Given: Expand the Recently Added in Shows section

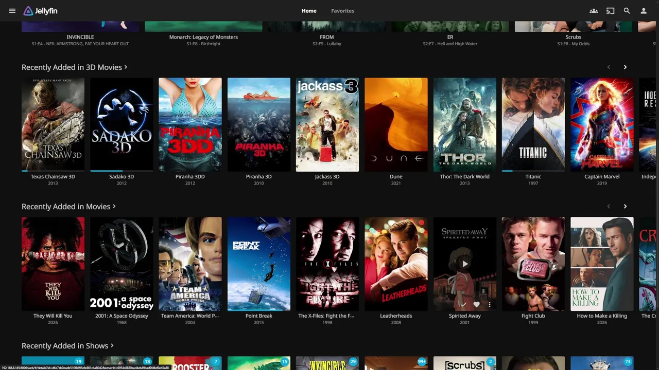Looking at the screenshot, I should click(67, 346).
